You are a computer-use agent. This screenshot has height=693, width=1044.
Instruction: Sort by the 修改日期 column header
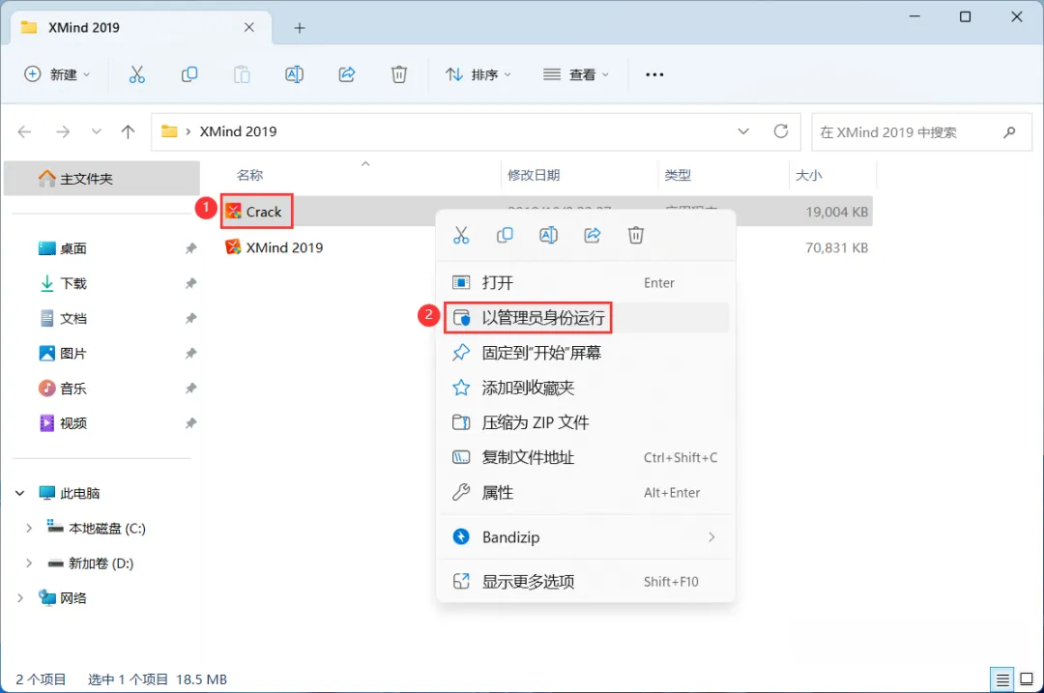534,175
